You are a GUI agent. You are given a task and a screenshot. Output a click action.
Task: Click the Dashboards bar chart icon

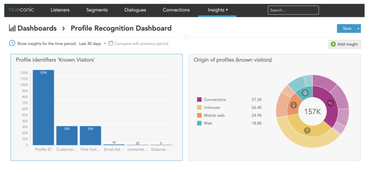[12, 28]
